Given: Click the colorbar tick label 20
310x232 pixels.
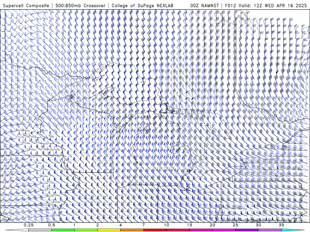Looking at the screenshot, I should point(212,225).
